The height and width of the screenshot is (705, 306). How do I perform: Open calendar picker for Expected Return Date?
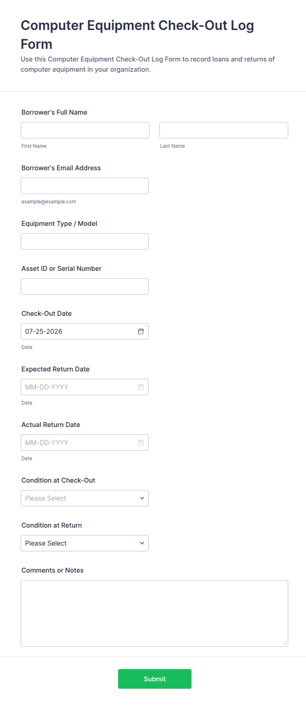pyautogui.click(x=141, y=387)
